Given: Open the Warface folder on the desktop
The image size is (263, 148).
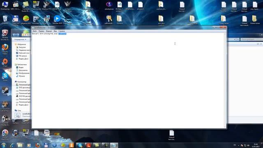Looking at the screenshot, I should (120, 20).
